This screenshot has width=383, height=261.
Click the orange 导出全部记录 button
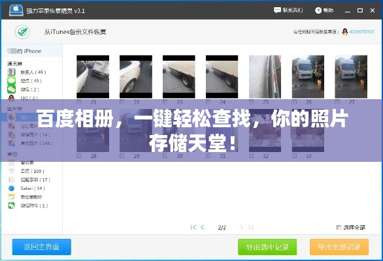coord(339,247)
